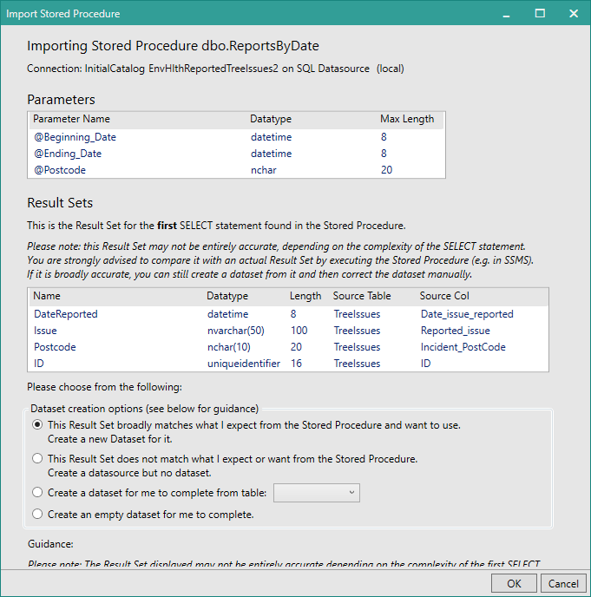Click the nchar datatype of @Postcode
Viewport: 591px width, 597px height.
pyautogui.click(x=264, y=170)
